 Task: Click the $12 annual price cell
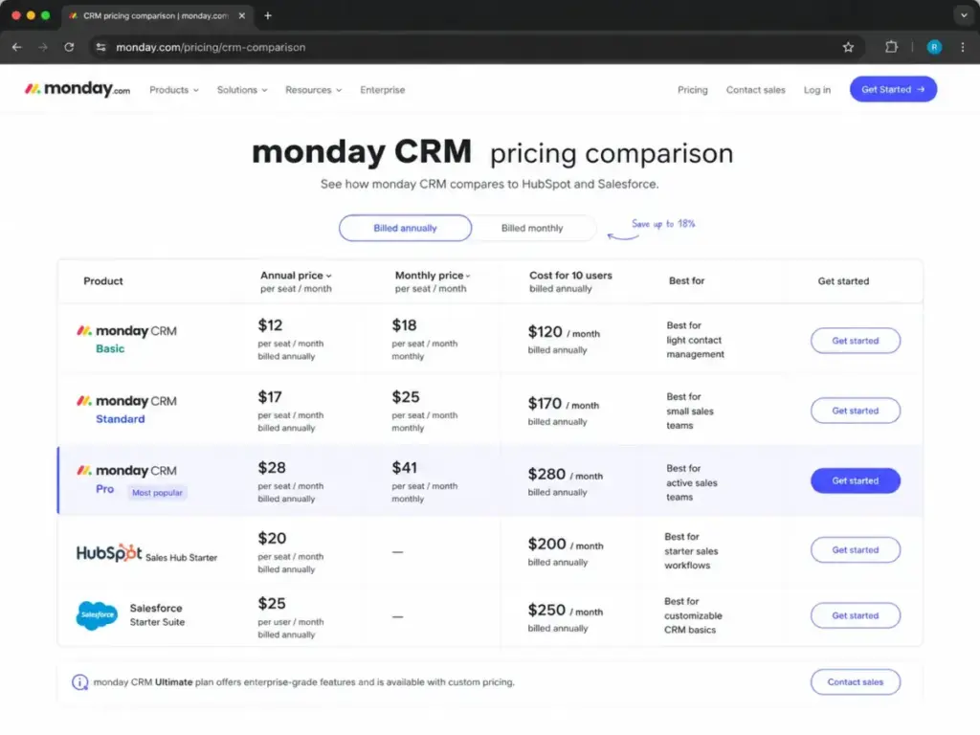291,340
